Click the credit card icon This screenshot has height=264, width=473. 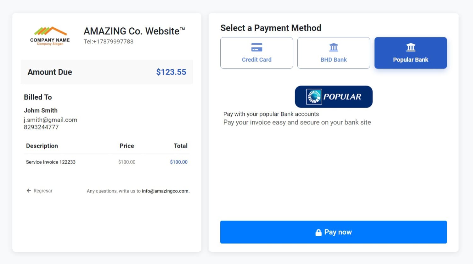tap(256, 48)
